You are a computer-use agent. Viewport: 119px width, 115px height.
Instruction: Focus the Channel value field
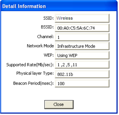(82, 37)
